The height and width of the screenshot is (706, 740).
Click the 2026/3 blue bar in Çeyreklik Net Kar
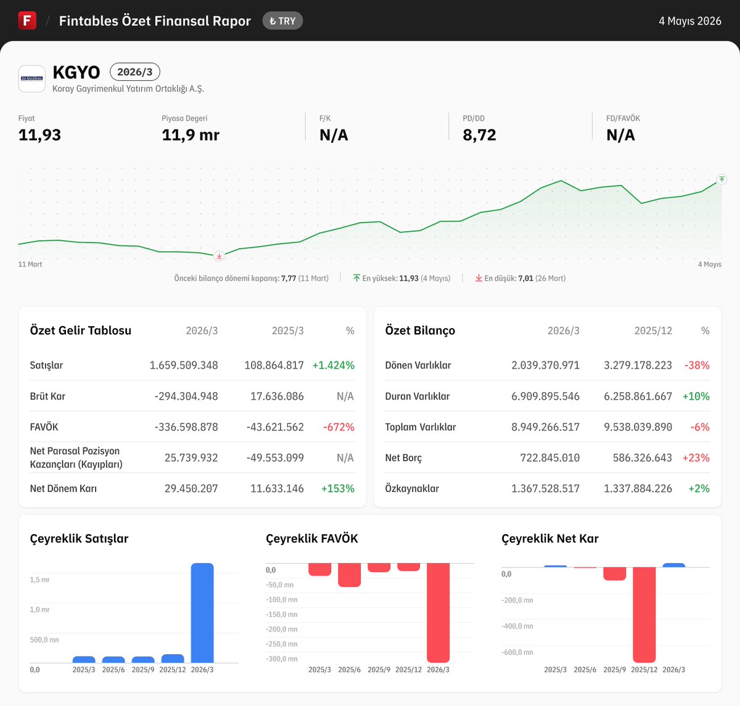click(x=673, y=565)
